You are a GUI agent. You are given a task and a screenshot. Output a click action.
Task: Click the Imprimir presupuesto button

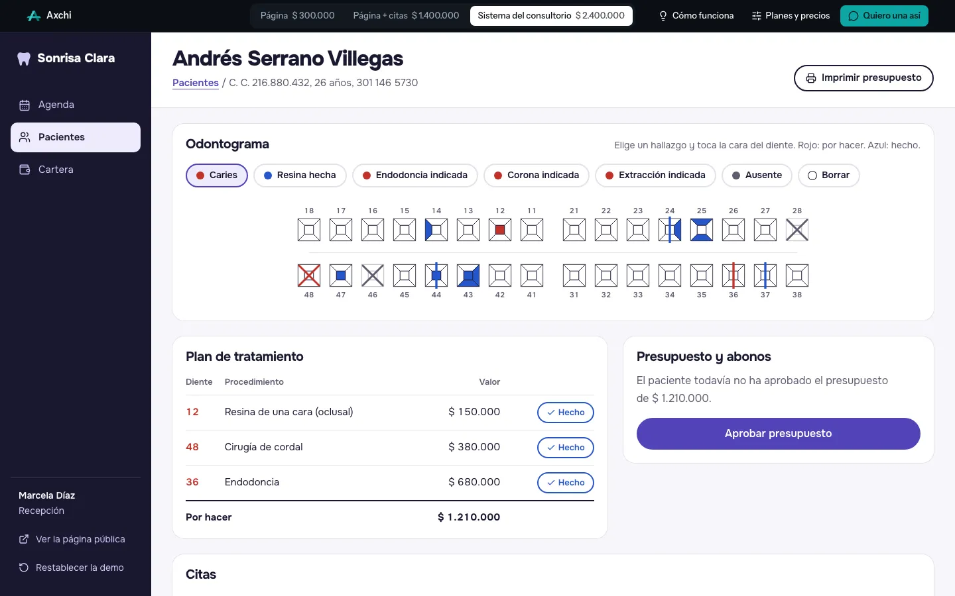coord(863,78)
